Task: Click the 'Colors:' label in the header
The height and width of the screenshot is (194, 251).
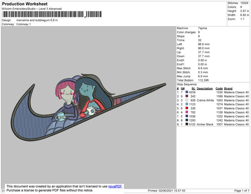Action: (x=232, y=7)
